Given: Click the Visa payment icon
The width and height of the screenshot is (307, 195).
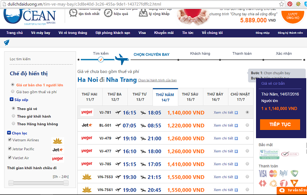Looking at the screenshot, I should click(x=263, y=174).
